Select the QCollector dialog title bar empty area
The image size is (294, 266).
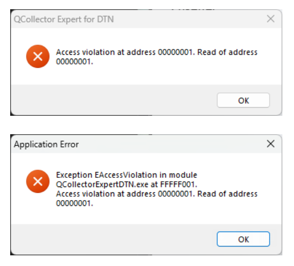point(187,19)
